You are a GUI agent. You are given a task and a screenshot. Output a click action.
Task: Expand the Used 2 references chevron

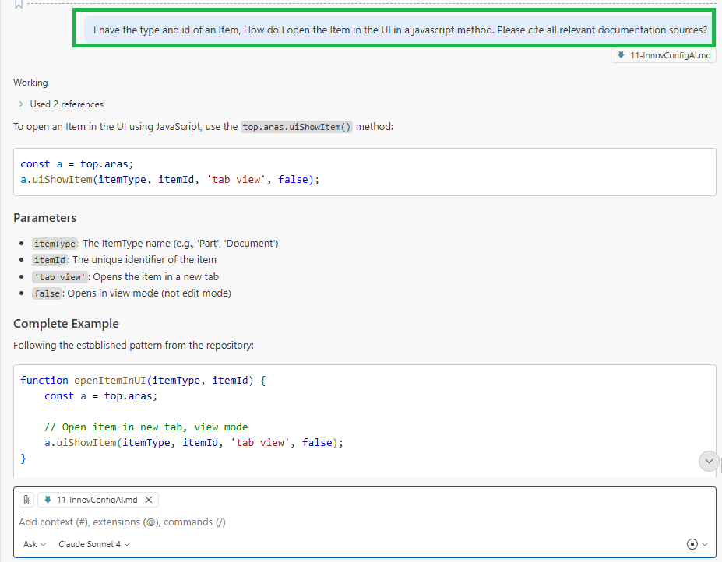click(x=21, y=104)
